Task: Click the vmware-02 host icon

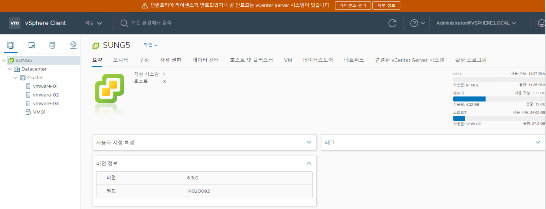Action: click(28, 95)
